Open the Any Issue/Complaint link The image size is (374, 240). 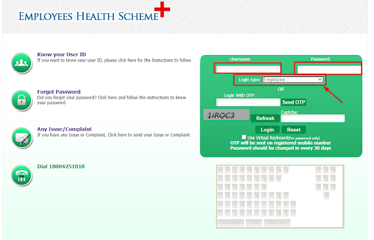pyautogui.click(x=64, y=129)
